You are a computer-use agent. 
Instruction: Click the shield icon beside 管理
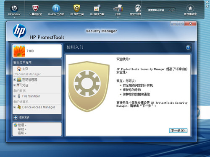coord(16,125)
